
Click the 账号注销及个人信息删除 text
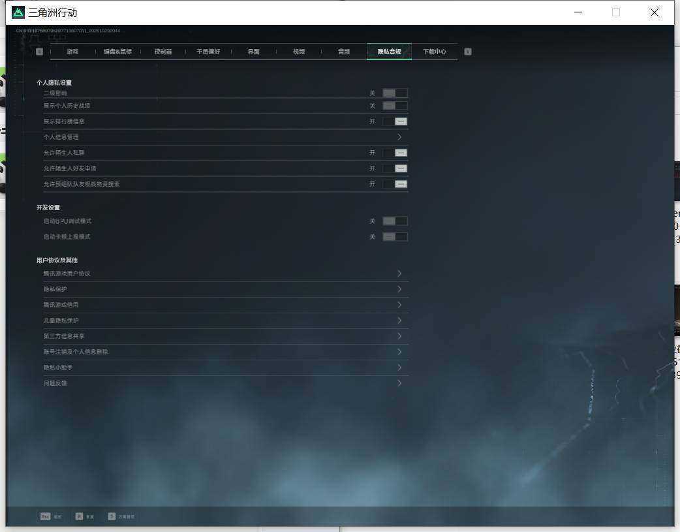pyautogui.click(x=76, y=351)
